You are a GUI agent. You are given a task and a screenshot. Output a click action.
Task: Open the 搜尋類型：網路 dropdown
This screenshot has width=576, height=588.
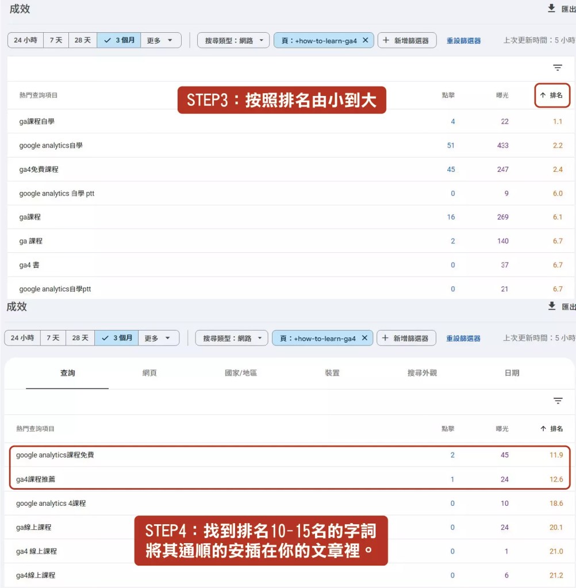[233, 40]
